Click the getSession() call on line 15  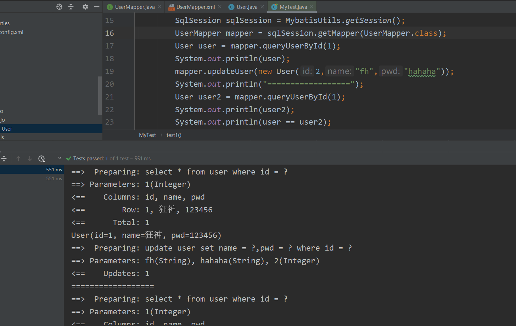pos(373,21)
